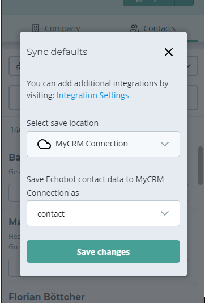Click the Save changes button
205x303 pixels.
pos(103,251)
